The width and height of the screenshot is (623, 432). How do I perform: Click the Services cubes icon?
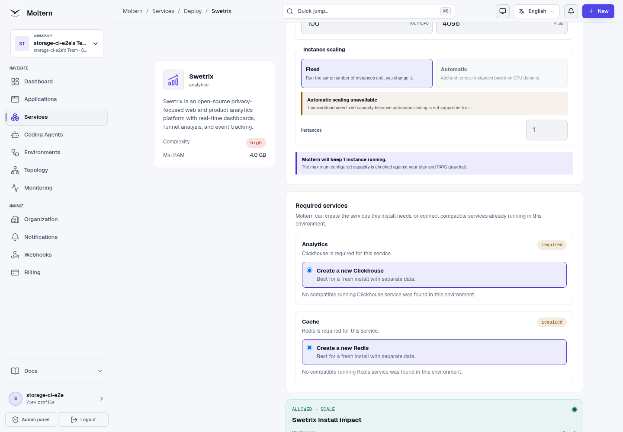coord(15,117)
